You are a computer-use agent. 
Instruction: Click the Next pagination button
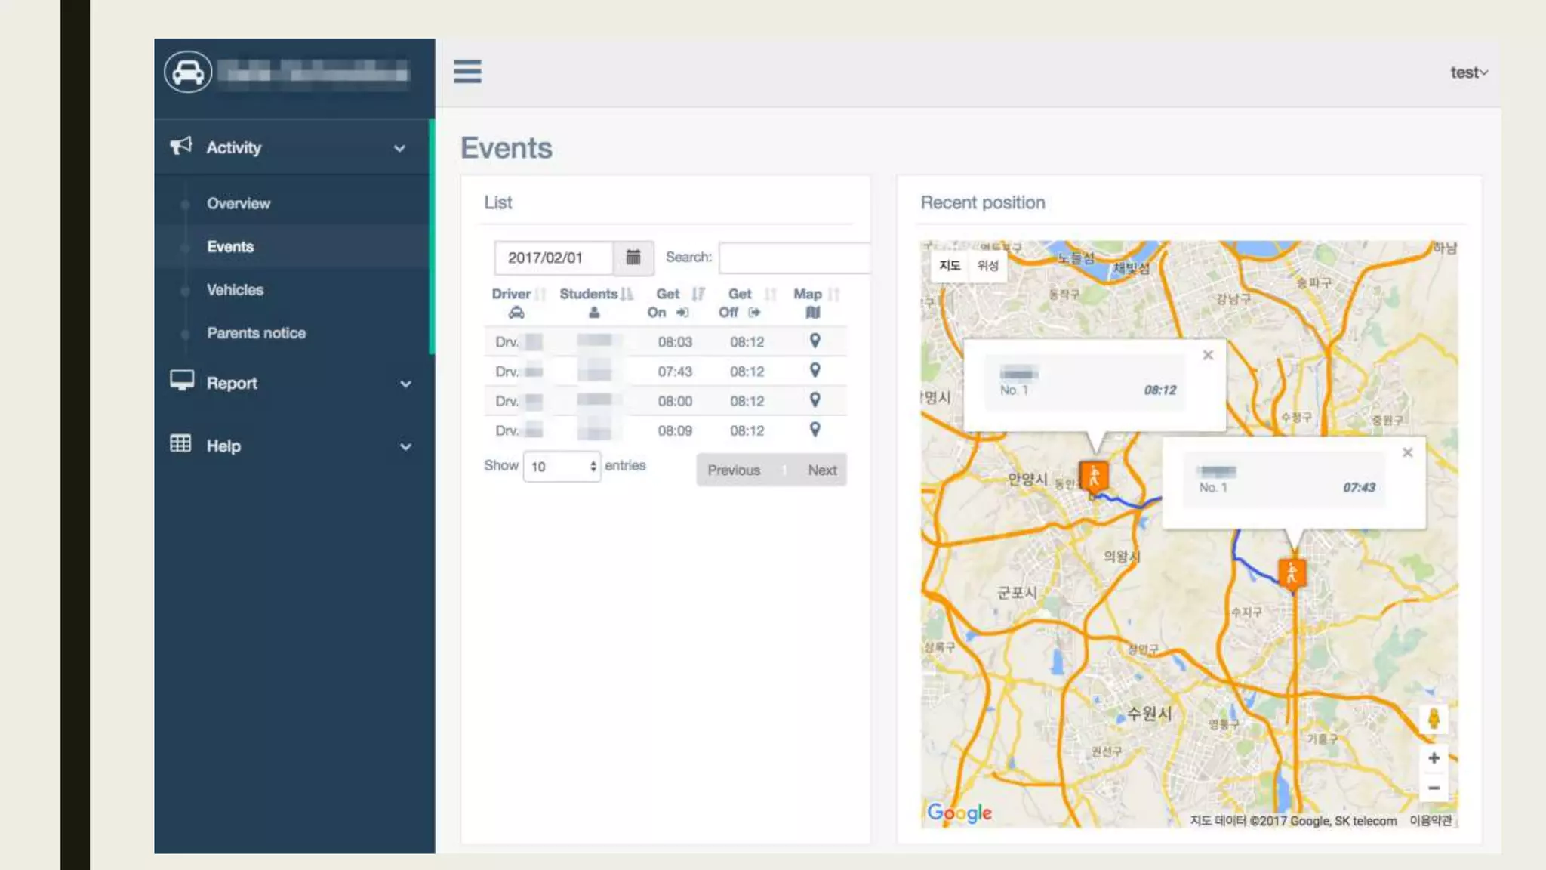tap(822, 470)
